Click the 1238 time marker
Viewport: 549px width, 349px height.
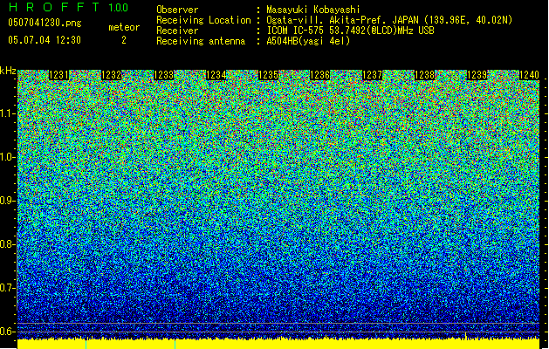(425, 75)
